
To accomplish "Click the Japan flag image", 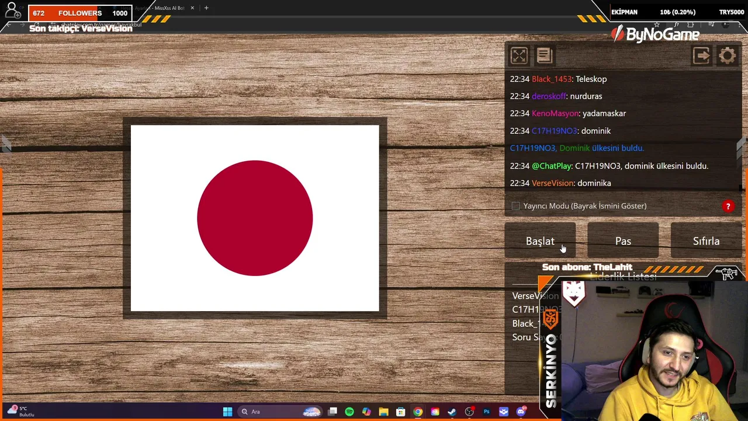I will click(x=255, y=218).
